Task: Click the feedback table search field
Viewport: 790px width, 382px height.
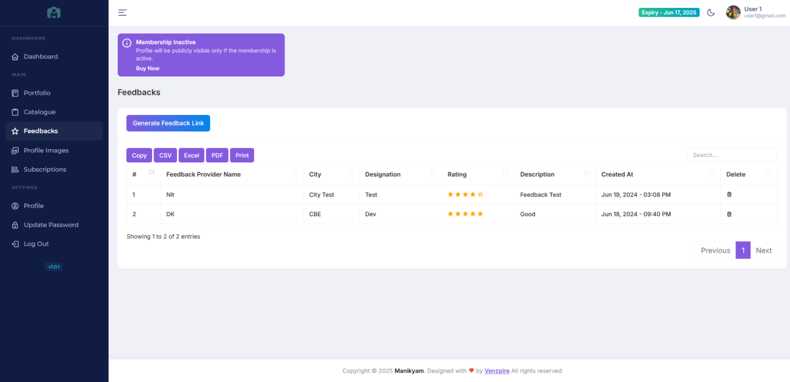Action: coord(731,155)
